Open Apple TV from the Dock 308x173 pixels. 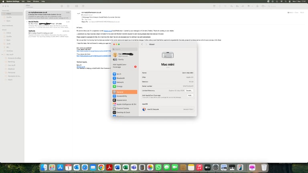[x=207, y=167]
